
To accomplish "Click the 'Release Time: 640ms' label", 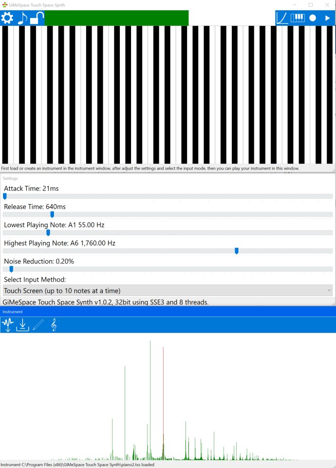I will coord(35,206).
